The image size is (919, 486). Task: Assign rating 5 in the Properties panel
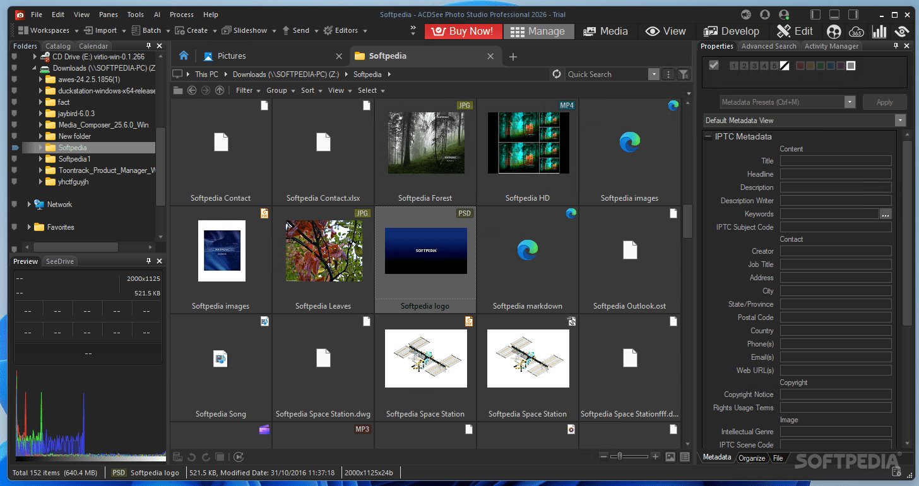774,65
